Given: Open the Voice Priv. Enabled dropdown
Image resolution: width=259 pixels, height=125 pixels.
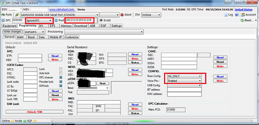Looking at the screenshot, I should (x=184, y=81).
